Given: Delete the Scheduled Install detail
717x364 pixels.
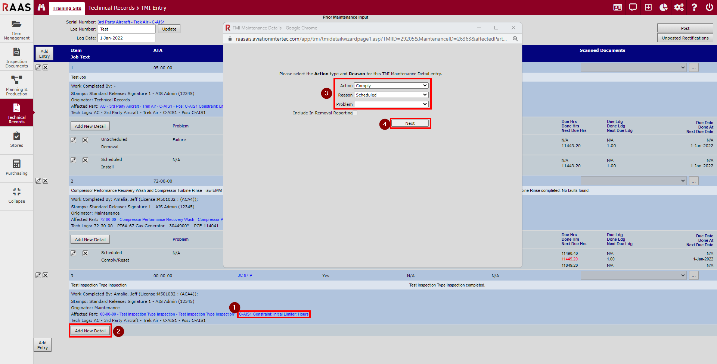Looking at the screenshot, I should pyautogui.click(x=85, y=160).
